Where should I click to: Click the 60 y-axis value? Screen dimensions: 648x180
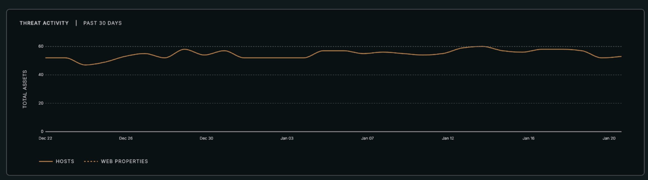tap(41, 46)
